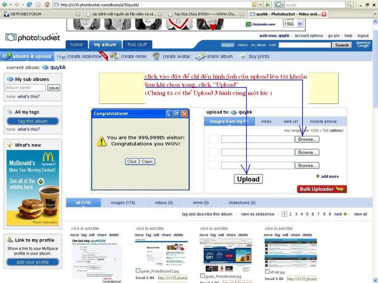This screenshot has height=283, width=378.
Task: Click the add your profile button
Action: point(32,262)
